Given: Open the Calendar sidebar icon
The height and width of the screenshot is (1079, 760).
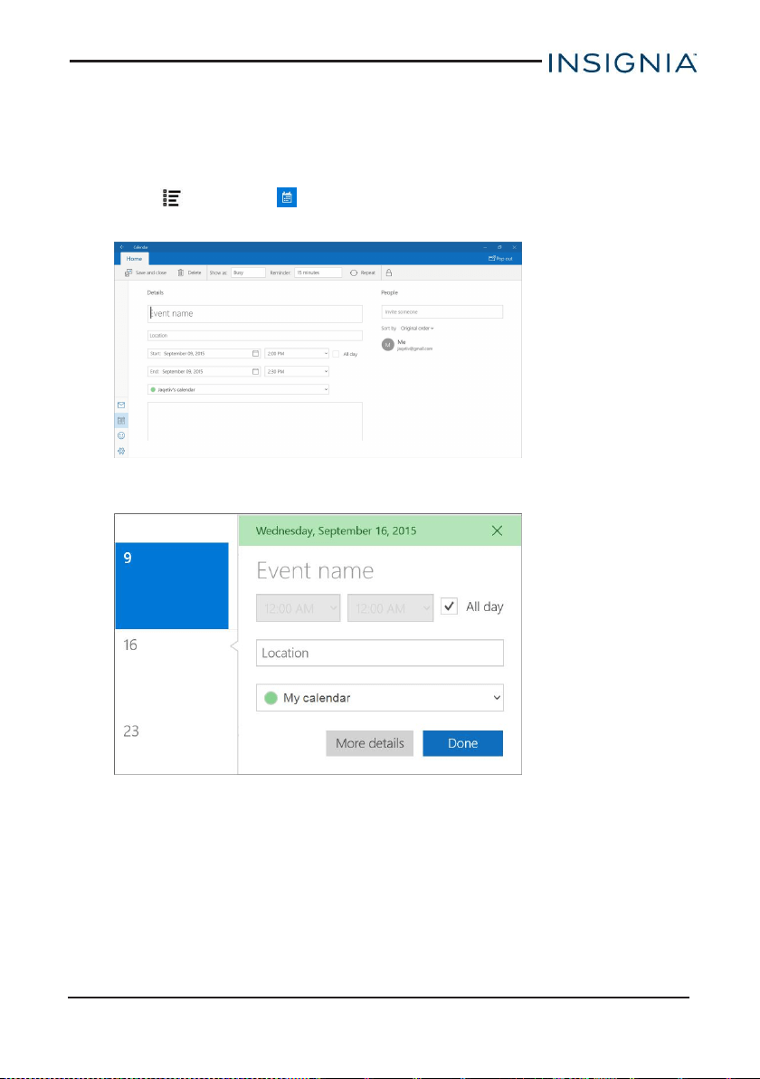Looking at the screenshot, I should click(x=121, y=420).
